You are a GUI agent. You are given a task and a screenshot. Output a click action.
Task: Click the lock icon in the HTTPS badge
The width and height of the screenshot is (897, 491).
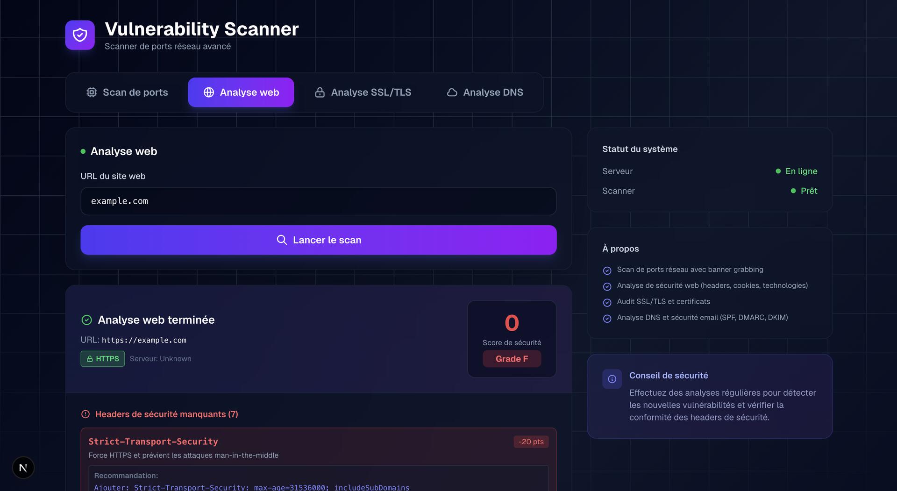click(89, 358)
